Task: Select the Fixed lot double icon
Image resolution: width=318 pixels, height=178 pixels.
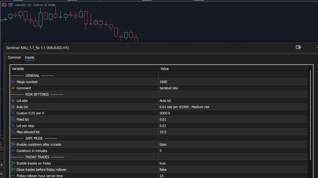Action: coord(13,119)
